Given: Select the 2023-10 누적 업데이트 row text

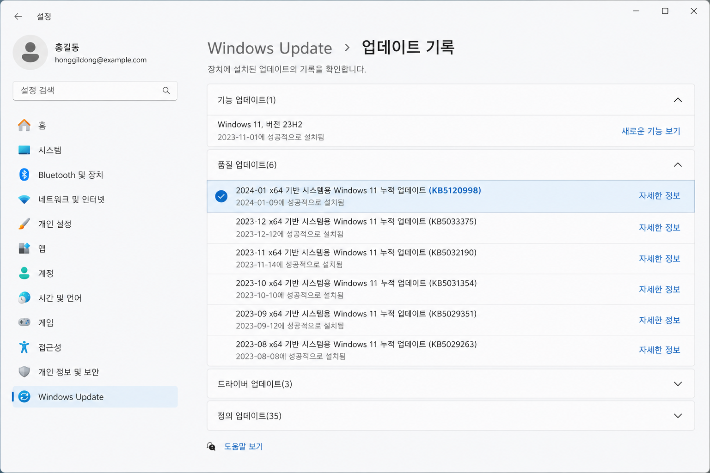Looking at the screenshot, I should [356, 283].
